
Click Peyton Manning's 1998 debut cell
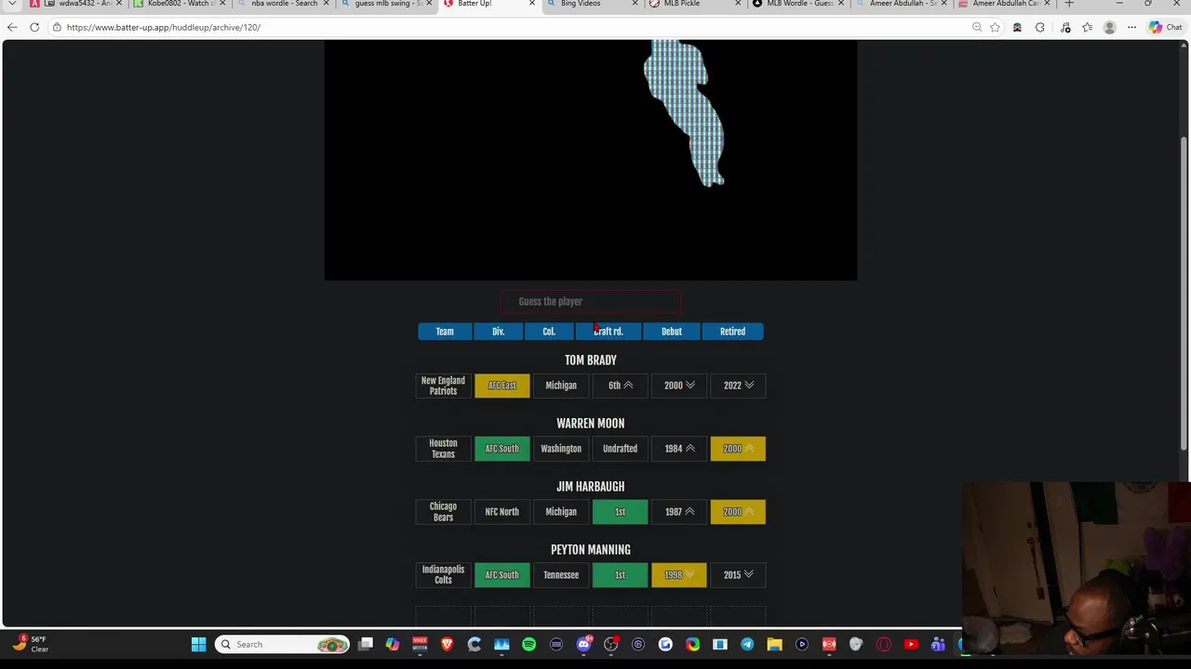point(679,575)
